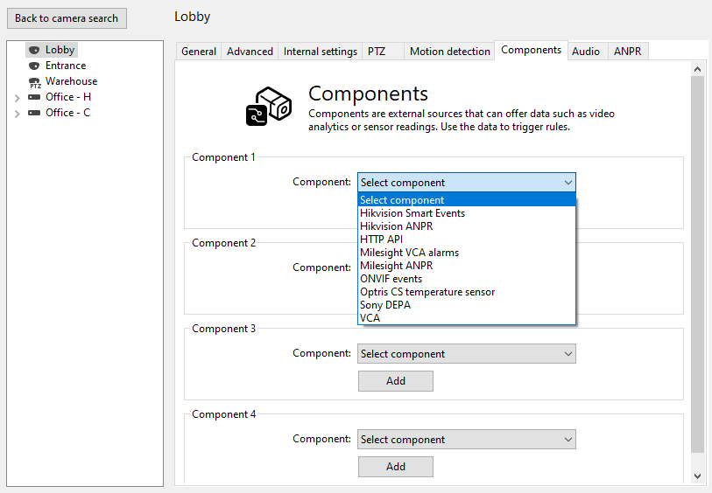
Task: Open the Component 3 dropdown
Action: (x=466, y=354)
